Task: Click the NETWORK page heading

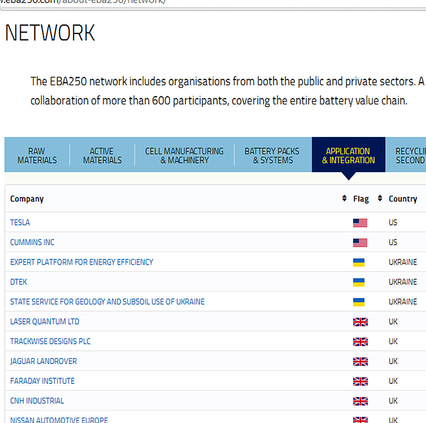Action: [50, 33]
